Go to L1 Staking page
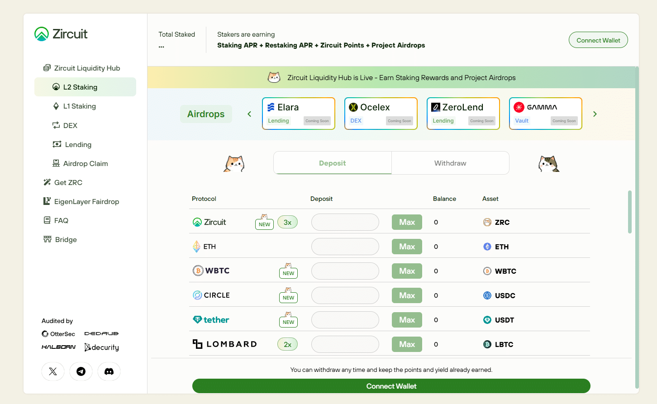The image size is (657, 404). click(x=79, y=106)
